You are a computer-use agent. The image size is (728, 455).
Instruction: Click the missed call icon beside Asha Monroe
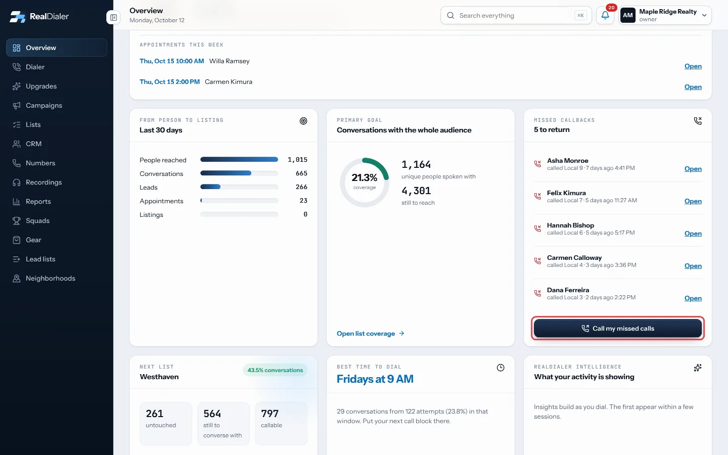tap(537, 164)
